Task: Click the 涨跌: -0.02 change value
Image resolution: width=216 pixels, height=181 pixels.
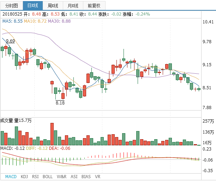Action: [x=110, y=14]
